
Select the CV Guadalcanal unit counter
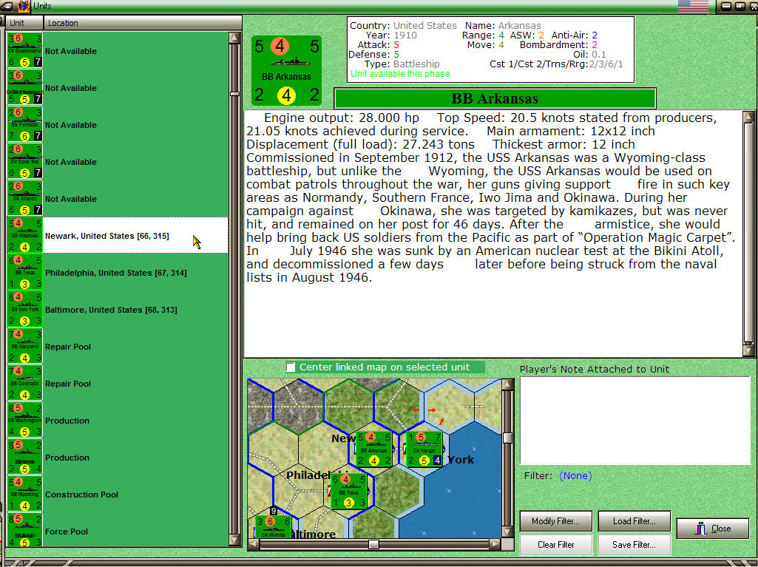[24, 50]
